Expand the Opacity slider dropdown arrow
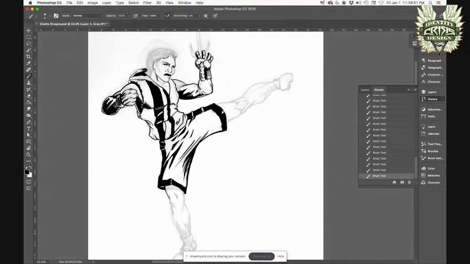This screenshot has height=264, width=470. tap(129, 16)
